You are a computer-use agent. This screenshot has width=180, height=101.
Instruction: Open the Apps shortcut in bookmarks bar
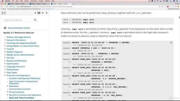pyautogui.click(x=4, y=9)
